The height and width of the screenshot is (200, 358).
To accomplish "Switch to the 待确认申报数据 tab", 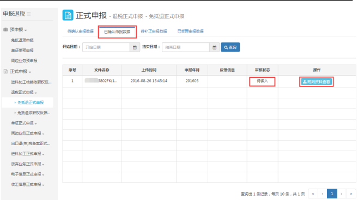I will click(x=80, y=31).
